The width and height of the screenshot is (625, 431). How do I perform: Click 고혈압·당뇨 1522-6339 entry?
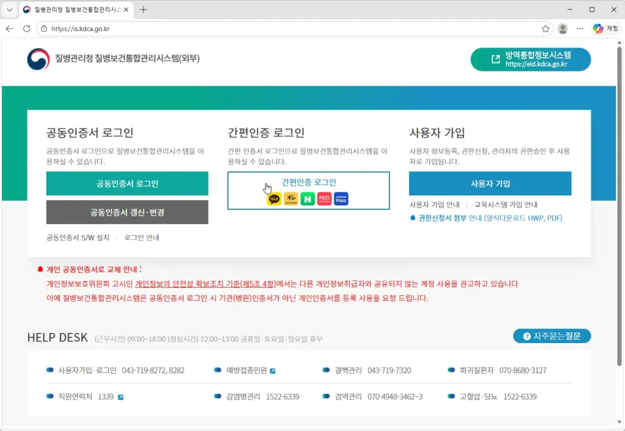coord(493,397)
